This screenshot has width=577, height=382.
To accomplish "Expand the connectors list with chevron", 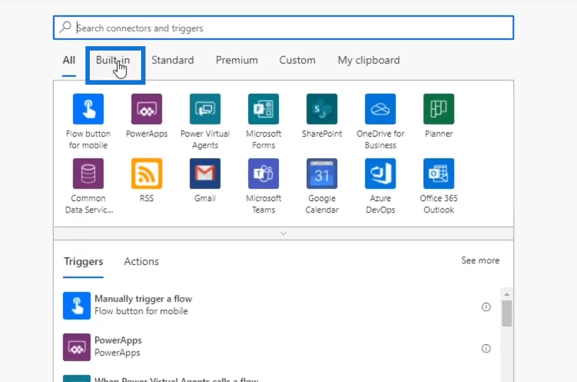I will 283,233.
